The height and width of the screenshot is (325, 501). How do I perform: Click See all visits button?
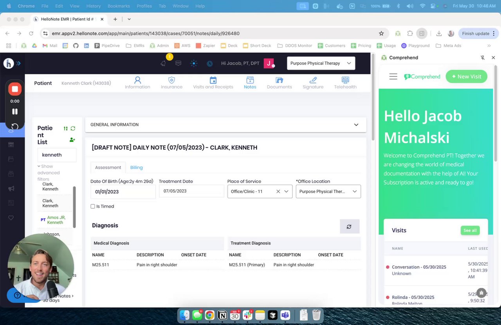coord(470,230)
